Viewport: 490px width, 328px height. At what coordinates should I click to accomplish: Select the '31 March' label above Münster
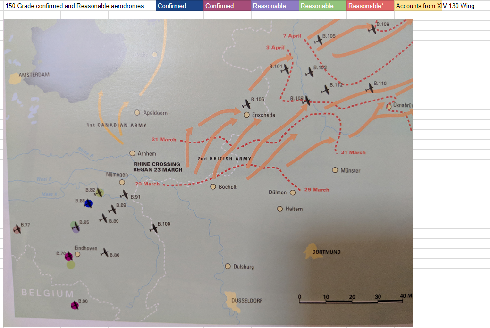pyautogui.click(x=353, y=152)
